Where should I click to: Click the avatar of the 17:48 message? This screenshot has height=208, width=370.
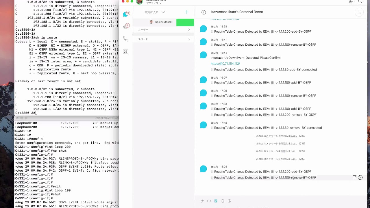(203, 125)
